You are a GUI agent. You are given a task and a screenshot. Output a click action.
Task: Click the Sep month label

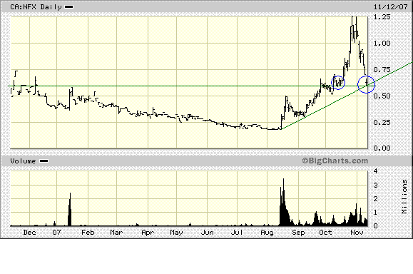pos(298,233)
